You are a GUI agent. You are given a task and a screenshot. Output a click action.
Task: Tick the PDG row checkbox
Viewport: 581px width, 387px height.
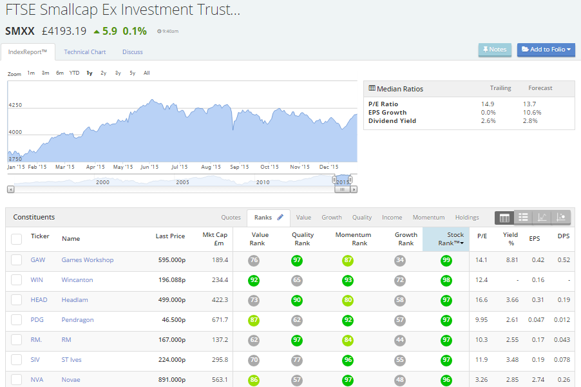click(x=16, y=320)
